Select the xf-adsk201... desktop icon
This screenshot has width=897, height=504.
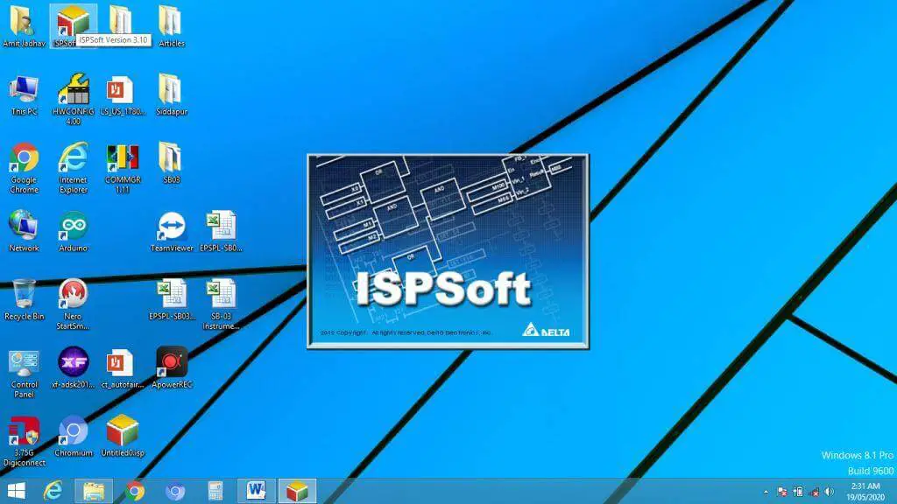[x=73, y=368]
